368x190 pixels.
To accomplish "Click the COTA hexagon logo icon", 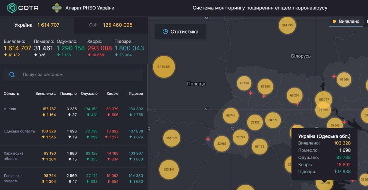I will tap(12, 8).
